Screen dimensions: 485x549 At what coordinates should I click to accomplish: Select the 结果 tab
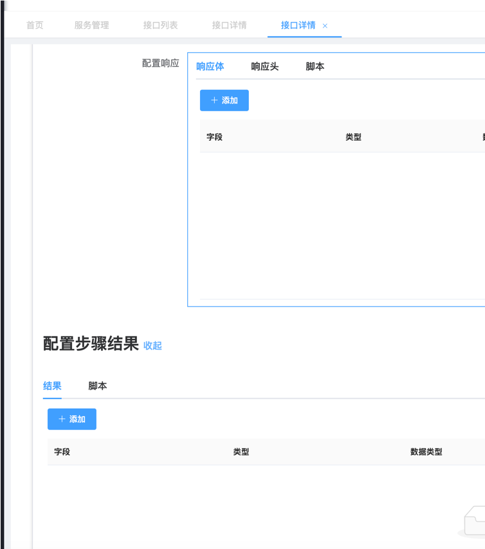click(x=52, y=386)
